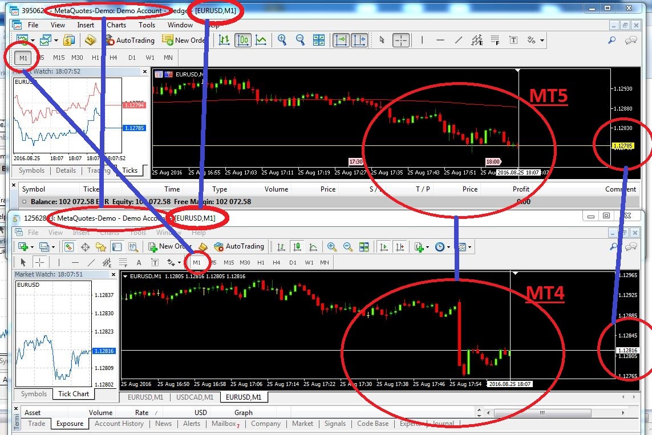Open Tools menu in MT5 window
Image resolution: width=652 pixels, height=435 pixels.
point(147,25)
